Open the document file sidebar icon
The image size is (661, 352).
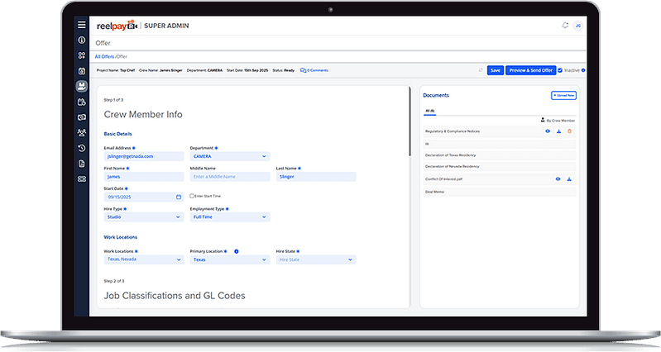(81, 164)
